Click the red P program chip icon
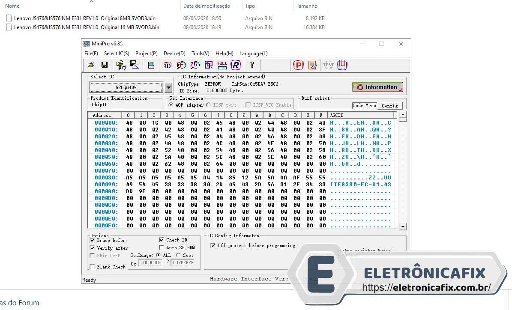 pos(298,65)
